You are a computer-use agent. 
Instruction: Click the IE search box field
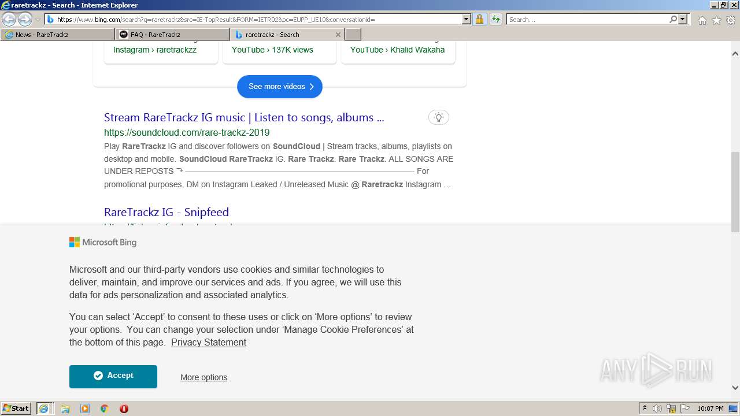[x=587, y=19]
